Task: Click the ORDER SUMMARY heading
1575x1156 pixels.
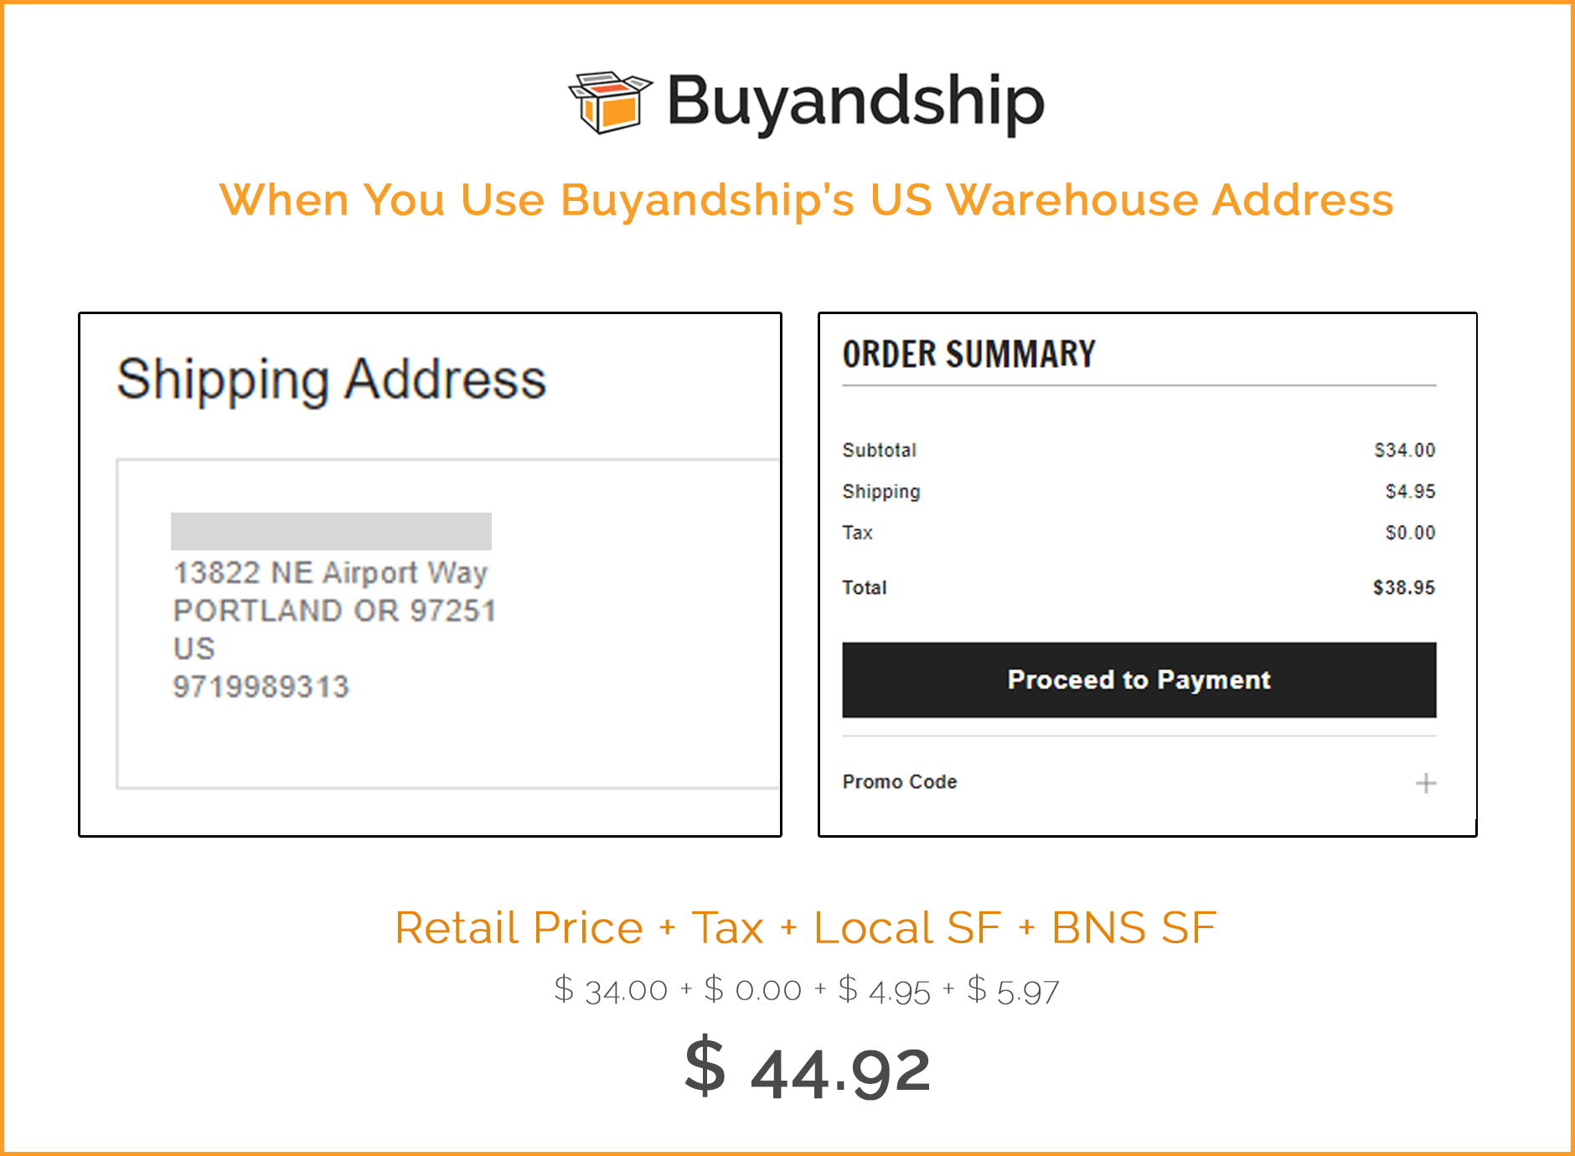Action: click(968, 354)
